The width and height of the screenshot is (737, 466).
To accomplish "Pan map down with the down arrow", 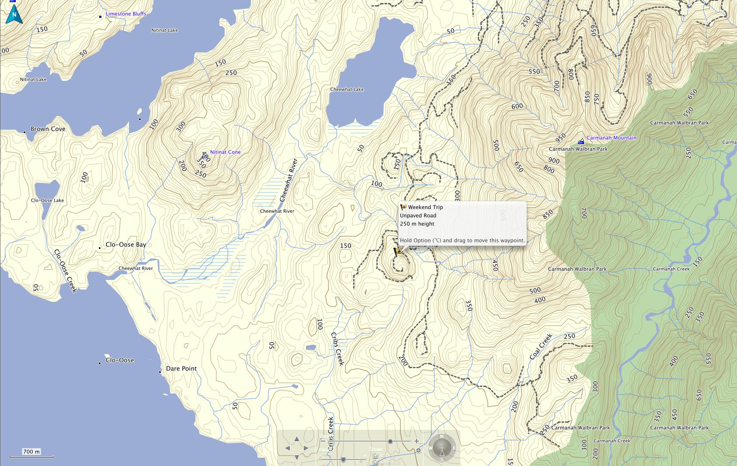I will coord(297,457).
